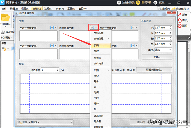Click the yellow open folder icon
This screenshot has width=191, height=128.
click(5, 17)
